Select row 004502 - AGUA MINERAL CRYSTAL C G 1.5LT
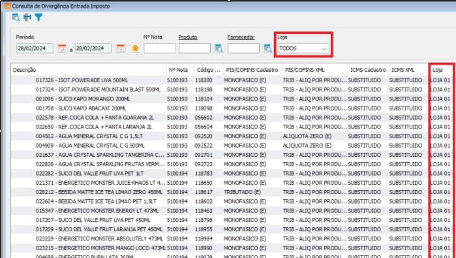This screenshot has width=456, height=258. pos(232,137)
